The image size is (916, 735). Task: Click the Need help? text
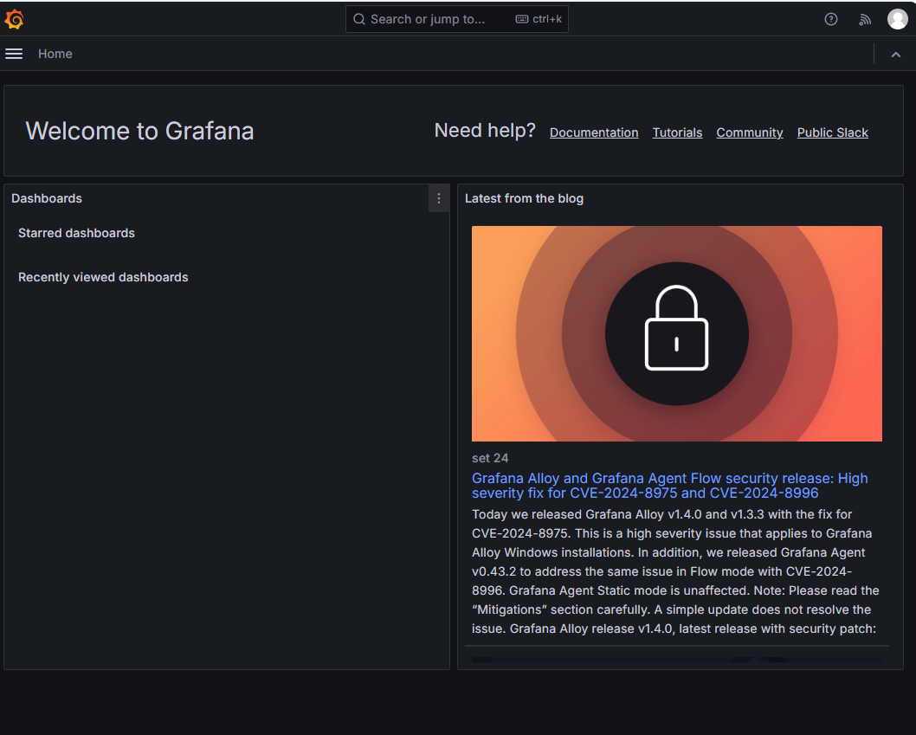(485, 130)
